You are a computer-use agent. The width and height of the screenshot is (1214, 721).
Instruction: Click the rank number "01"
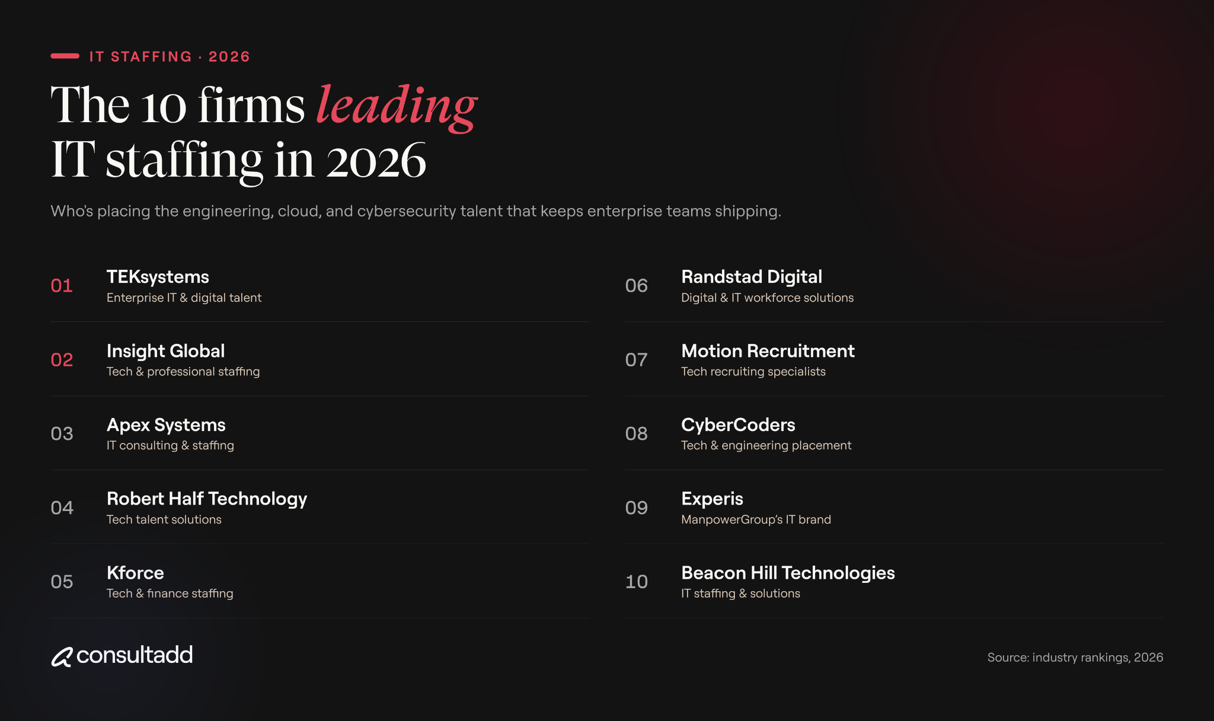pos(62,286)
